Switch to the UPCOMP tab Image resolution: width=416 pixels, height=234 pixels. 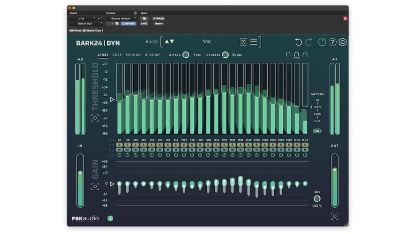point(153,55)
